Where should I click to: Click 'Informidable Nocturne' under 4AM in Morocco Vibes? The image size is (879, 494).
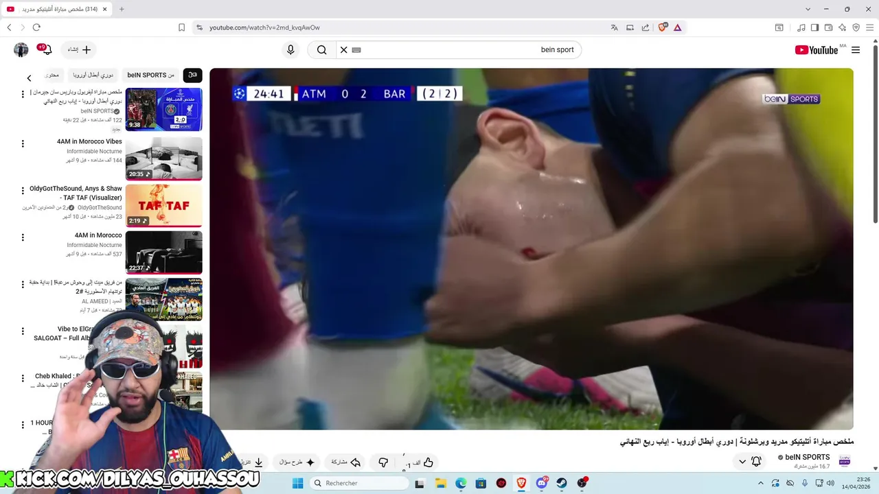[x=94, y=151]
